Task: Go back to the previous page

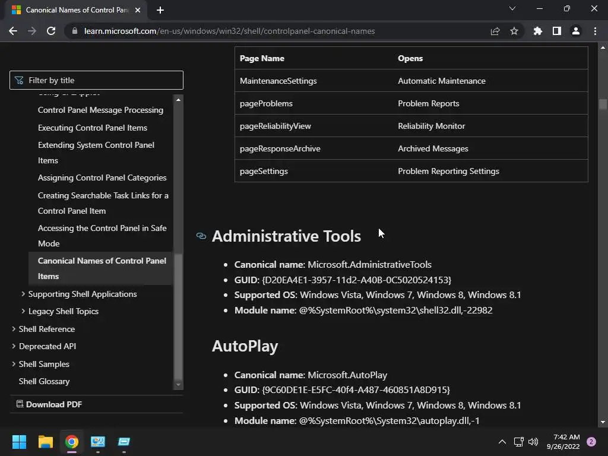Action: point(13,31)
